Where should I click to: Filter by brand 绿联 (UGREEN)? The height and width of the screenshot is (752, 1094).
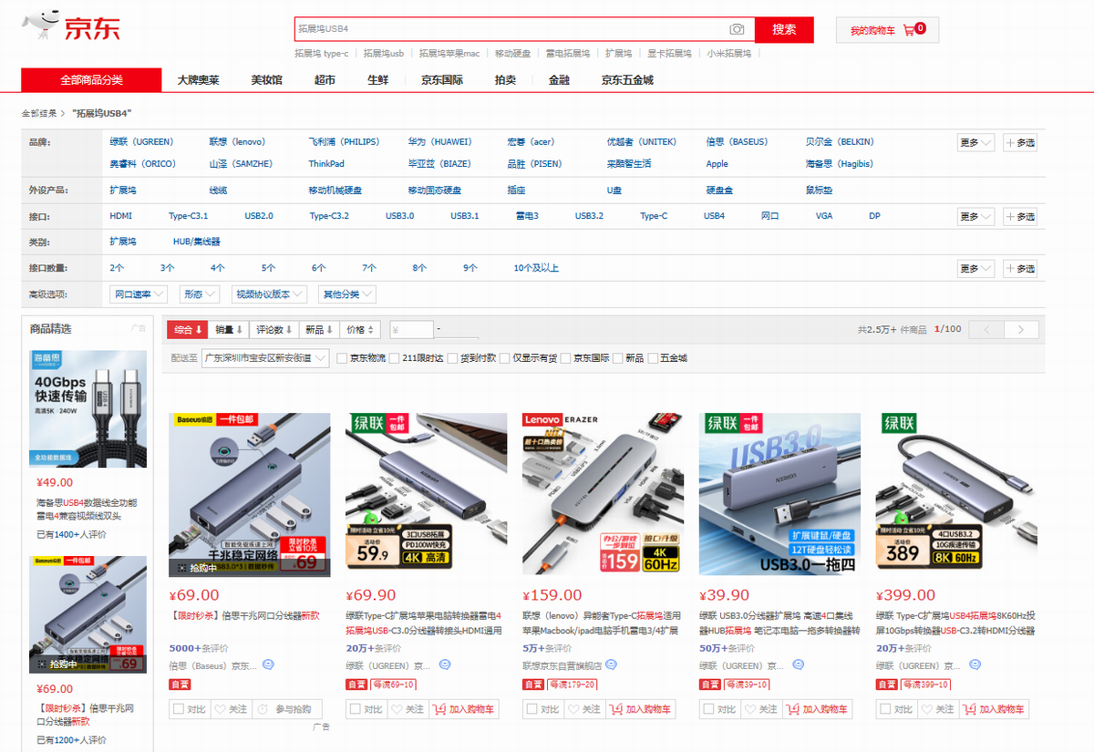(x=141, y=142)
